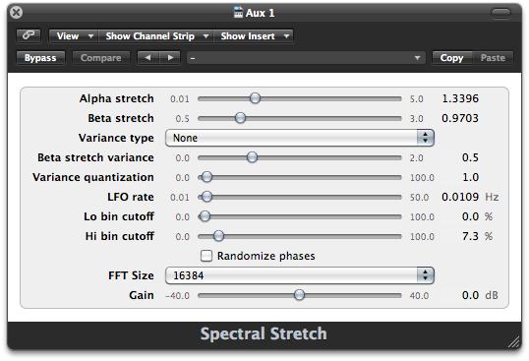Screen dimensions: 529x361
Task: Open the preset selection dropdown menu
Action: point(306,58)
